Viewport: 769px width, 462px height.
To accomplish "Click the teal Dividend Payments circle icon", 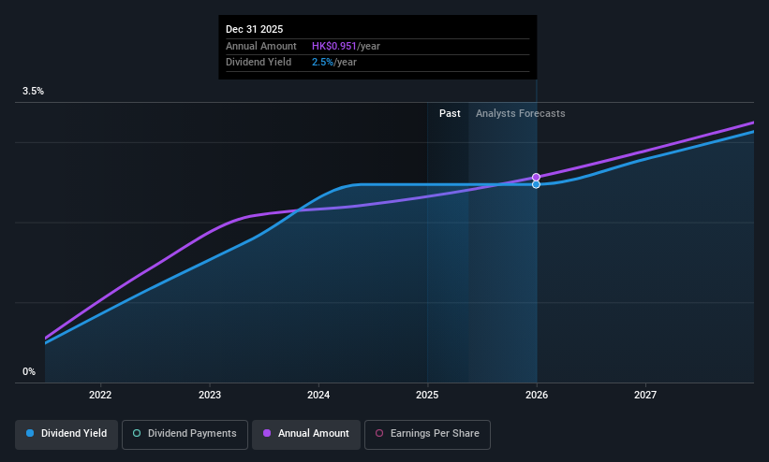I will pos(137,433).
